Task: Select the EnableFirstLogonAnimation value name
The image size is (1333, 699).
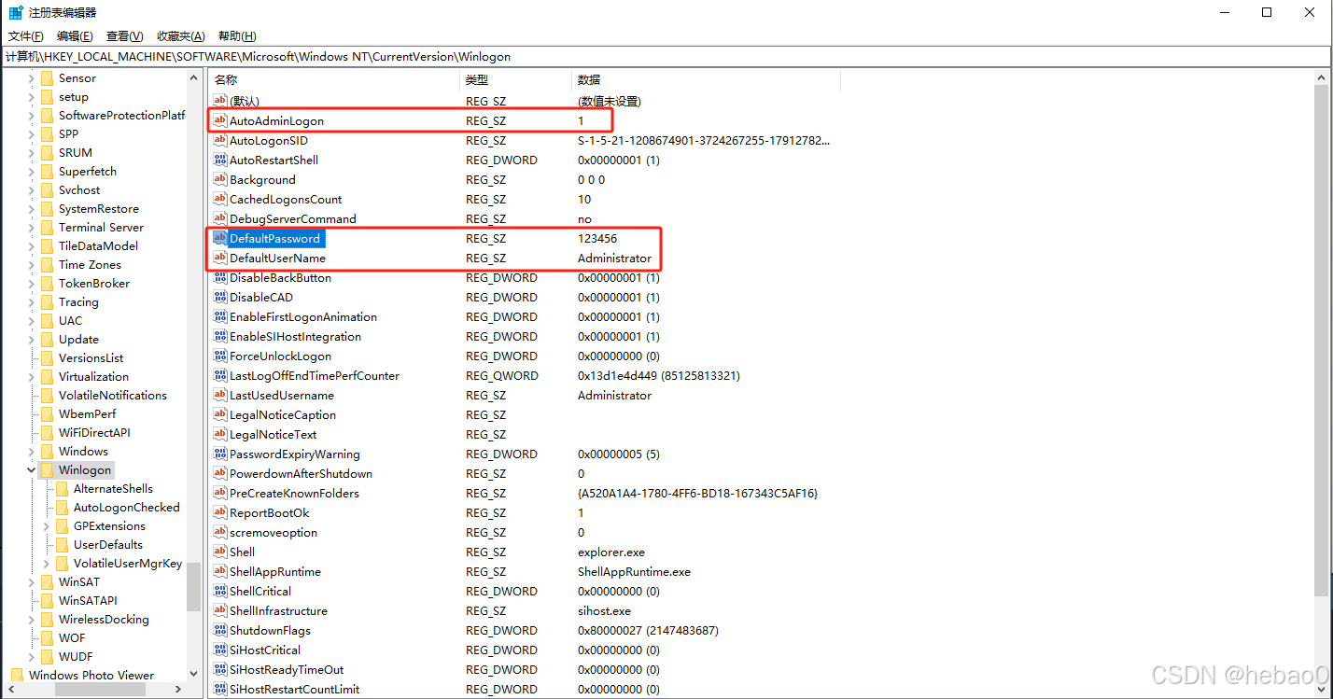Action: pos(303,316)
